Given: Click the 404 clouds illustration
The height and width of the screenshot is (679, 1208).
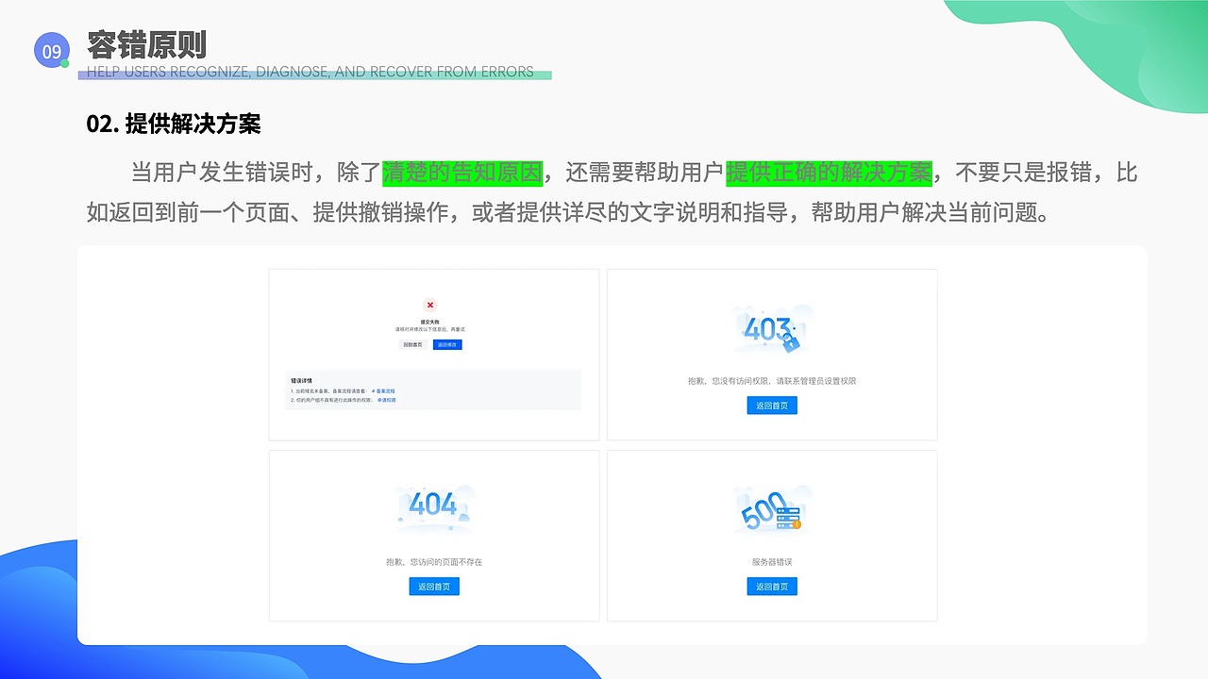Looking at the screenshot, I should click(x=434, y=507).
